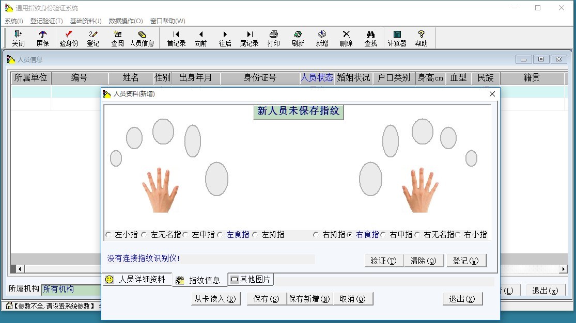This screenshot has width=576, height=323.
Task: Click the 从卡读入(R) button
Action: point(215,299)
